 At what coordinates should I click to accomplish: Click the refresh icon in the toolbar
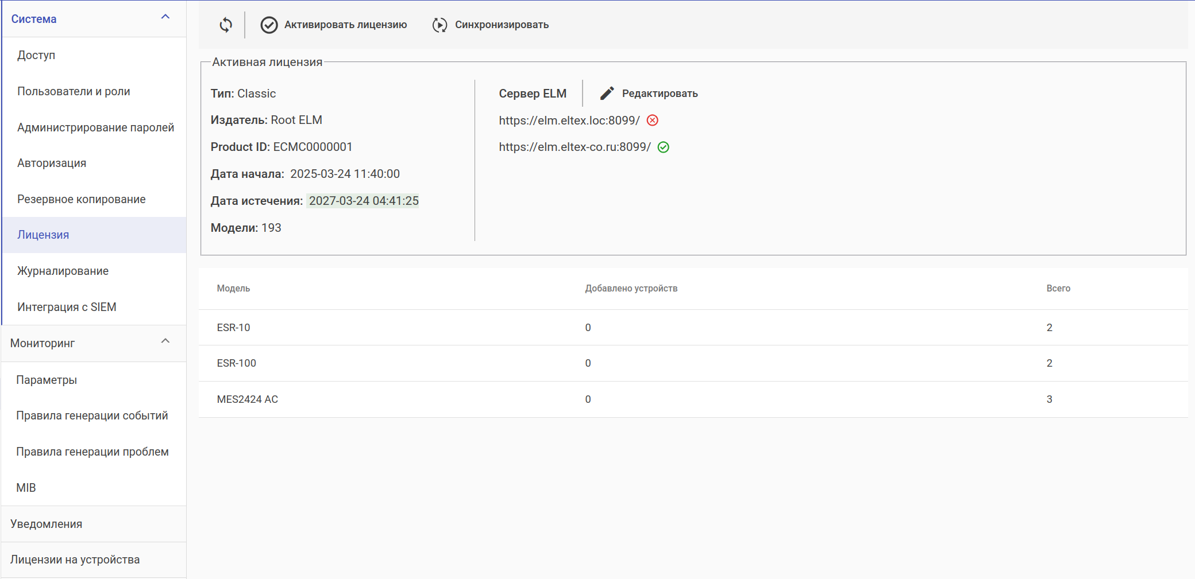pos(226,25)
